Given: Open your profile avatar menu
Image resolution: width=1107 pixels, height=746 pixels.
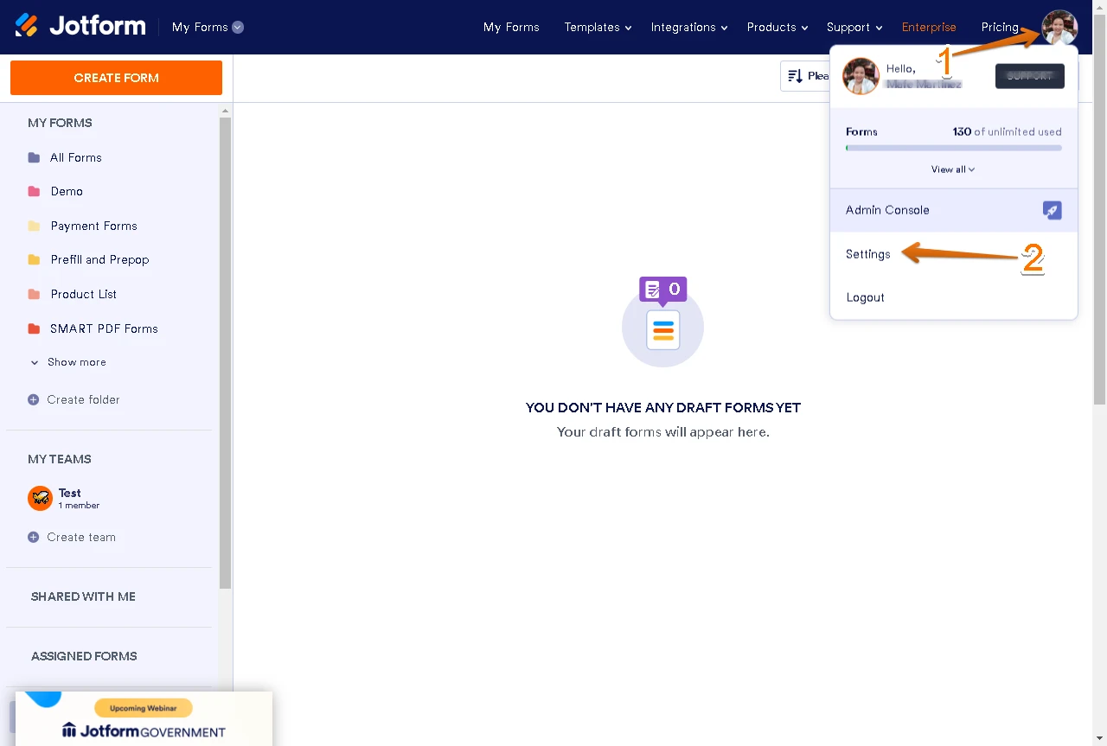Looking at the screenshot, I should [x=1058, y=28].
